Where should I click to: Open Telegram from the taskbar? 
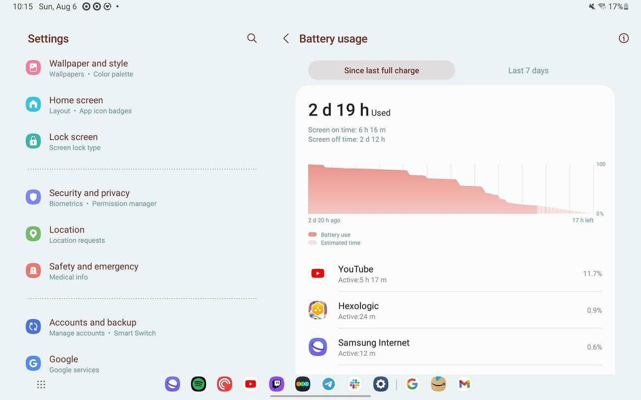pyautogui.click(x=328, y=384)
